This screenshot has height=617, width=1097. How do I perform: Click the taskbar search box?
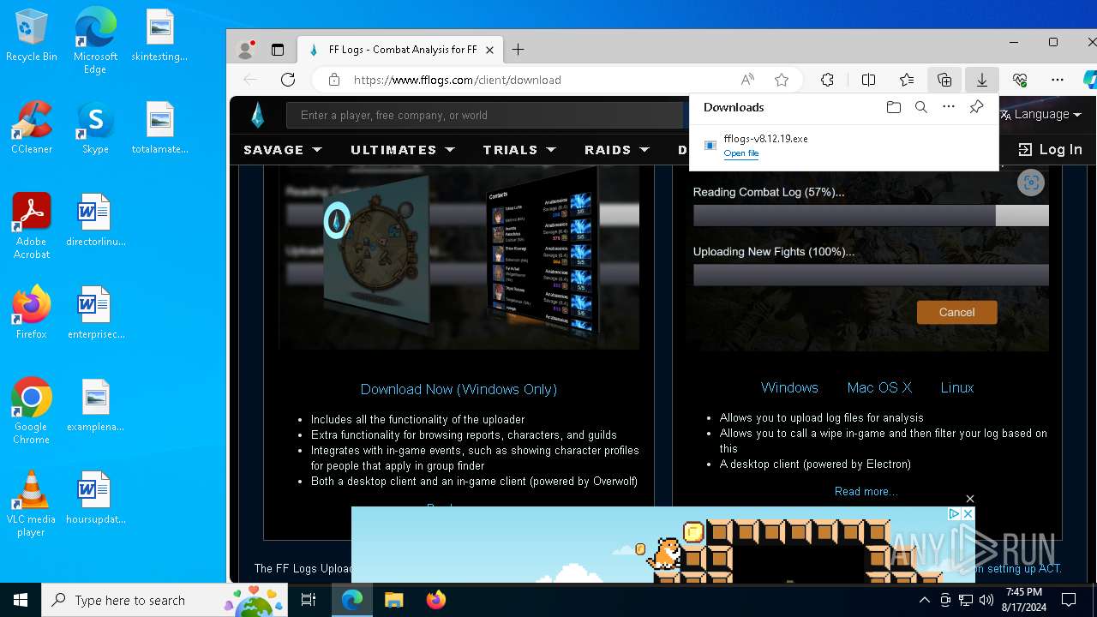tap(165, 600)
